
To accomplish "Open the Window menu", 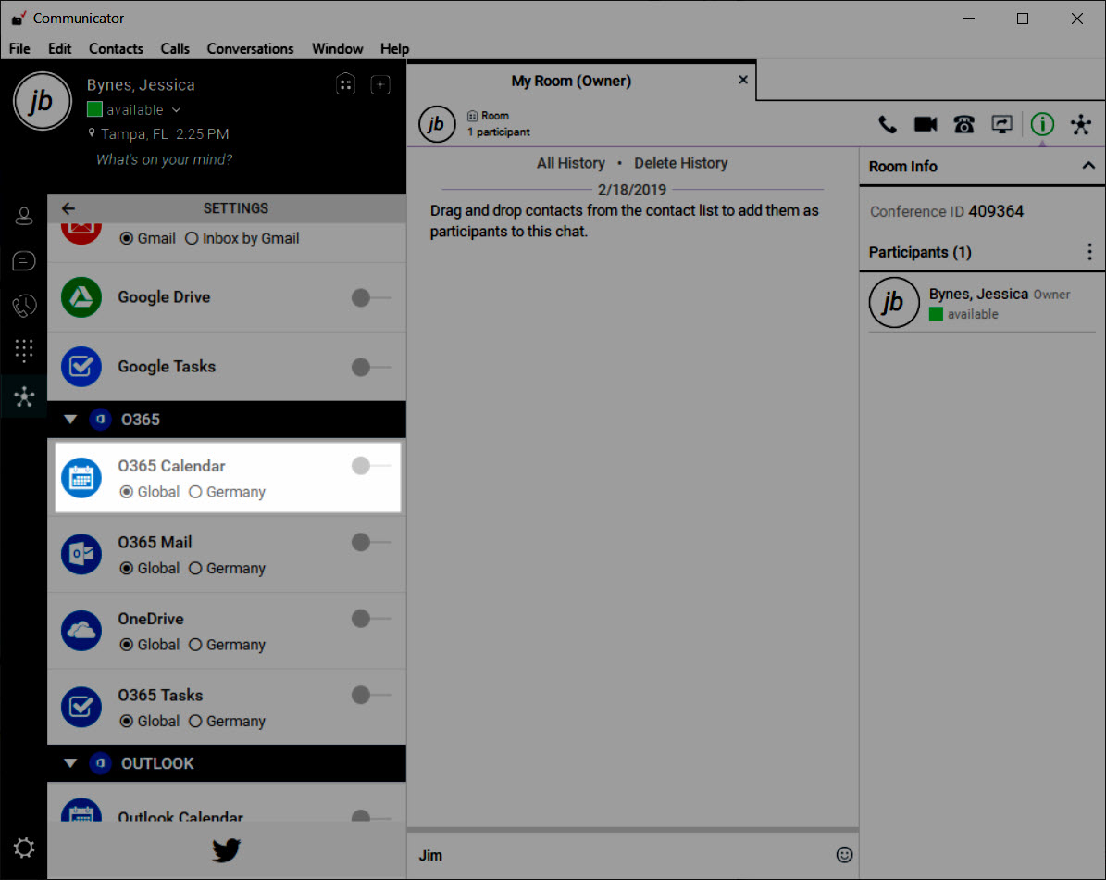I will 337,49.
